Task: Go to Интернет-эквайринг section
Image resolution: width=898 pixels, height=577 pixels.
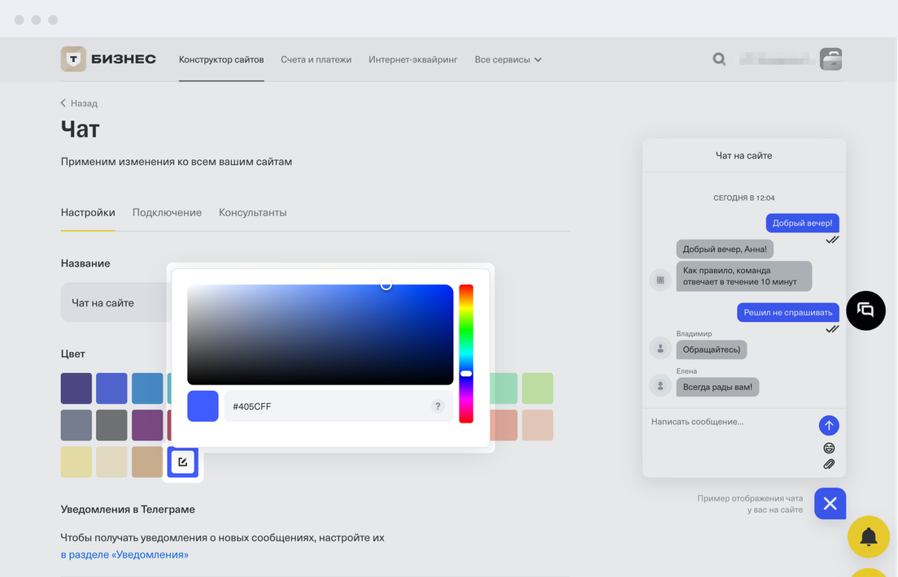Action: point(413,59)
